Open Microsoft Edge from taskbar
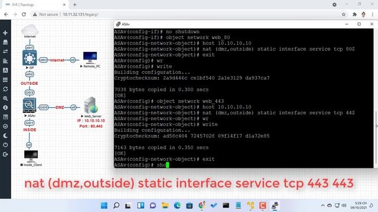The width and height of the screenshot is (378, 212). click(177, 206)
